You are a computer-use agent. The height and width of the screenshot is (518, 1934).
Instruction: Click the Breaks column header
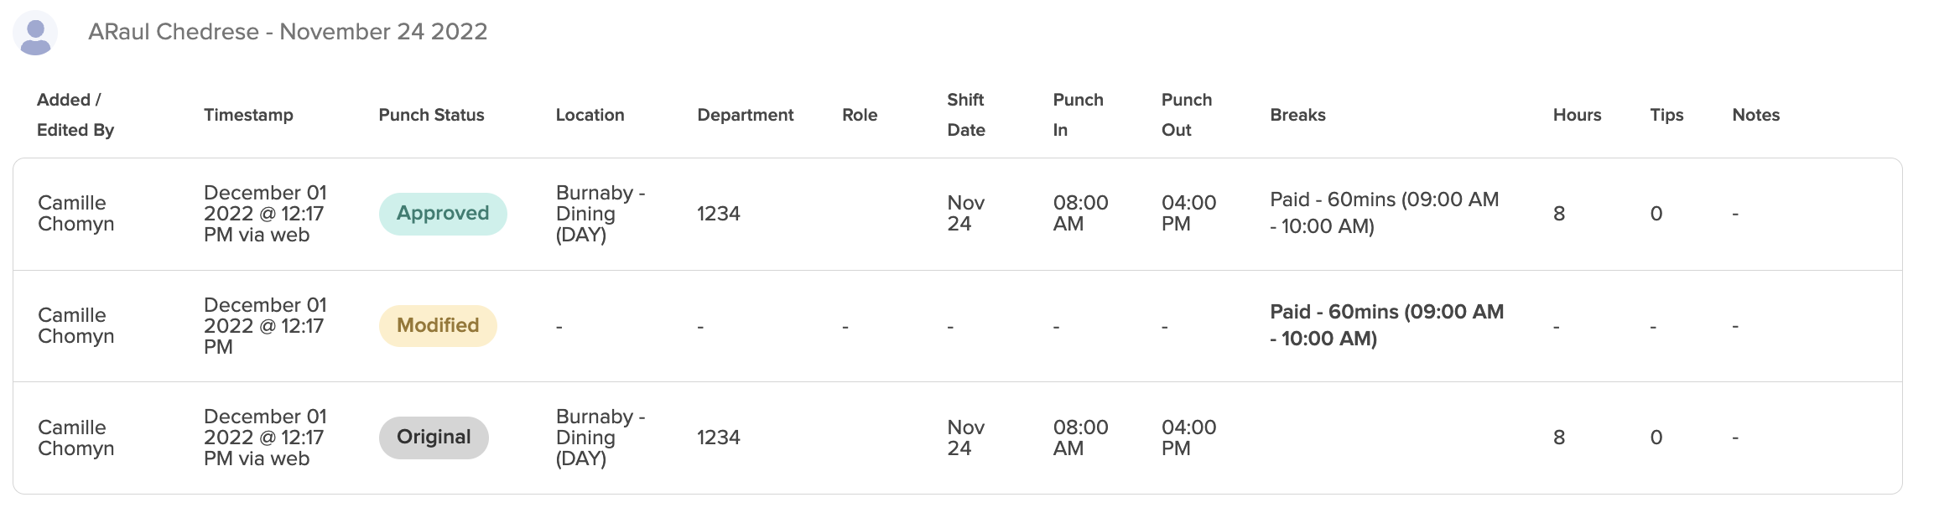coord(1297,115)
